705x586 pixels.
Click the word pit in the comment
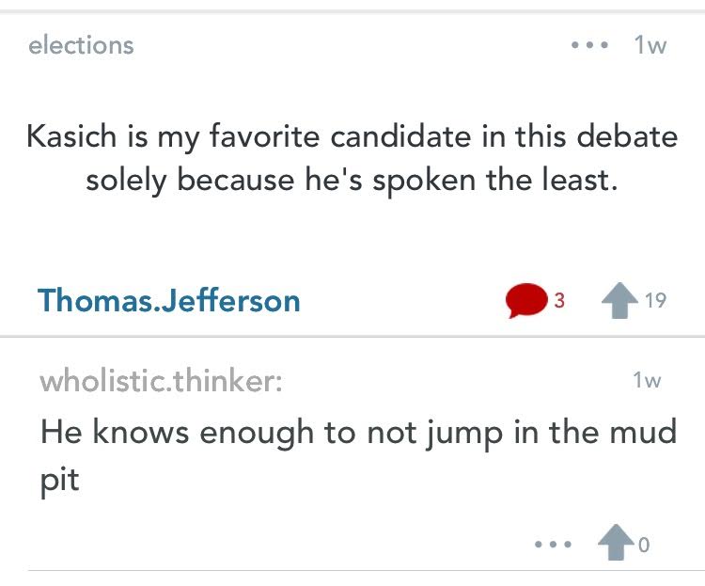[60, 480]
